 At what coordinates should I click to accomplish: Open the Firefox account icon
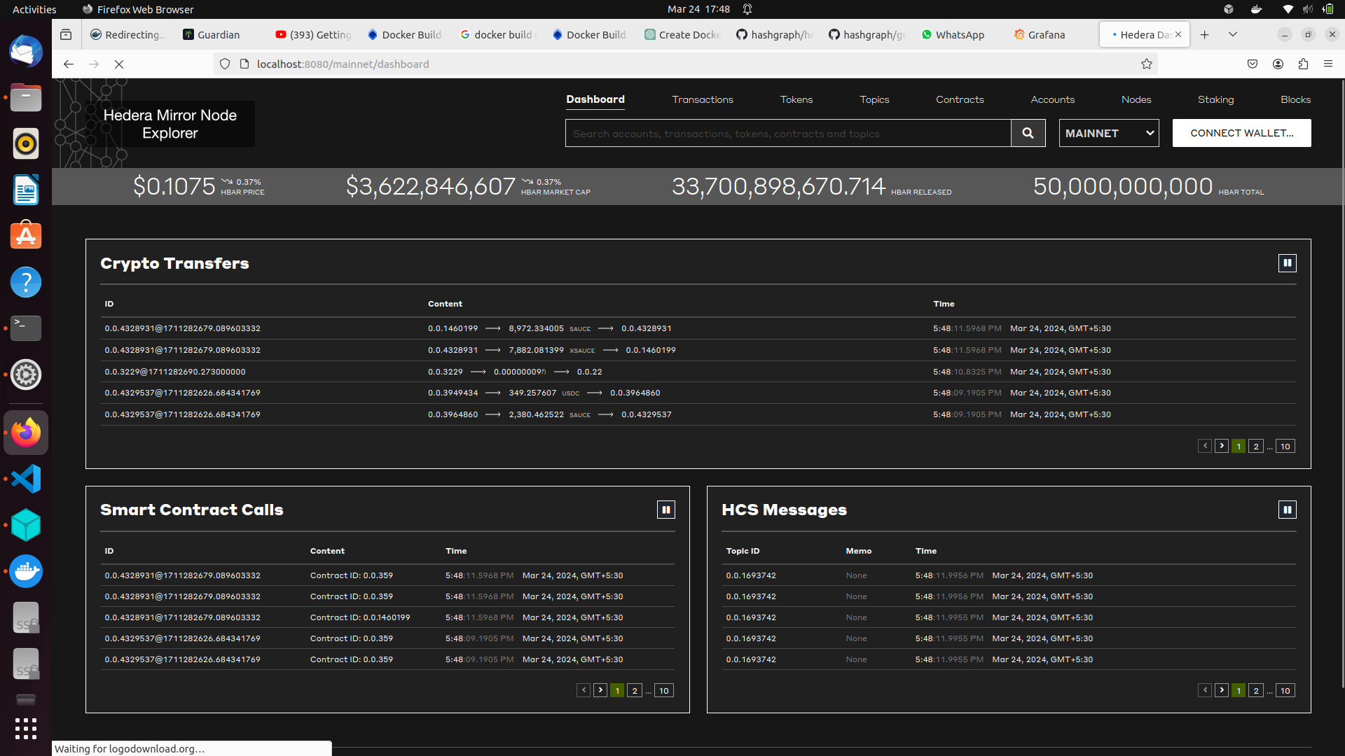(x=1278, y=64)
